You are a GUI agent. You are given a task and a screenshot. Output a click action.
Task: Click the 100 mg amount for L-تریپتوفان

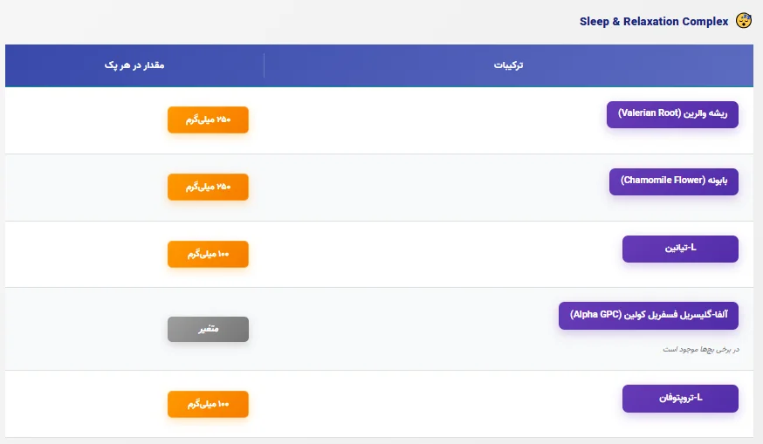click(208, 404)
